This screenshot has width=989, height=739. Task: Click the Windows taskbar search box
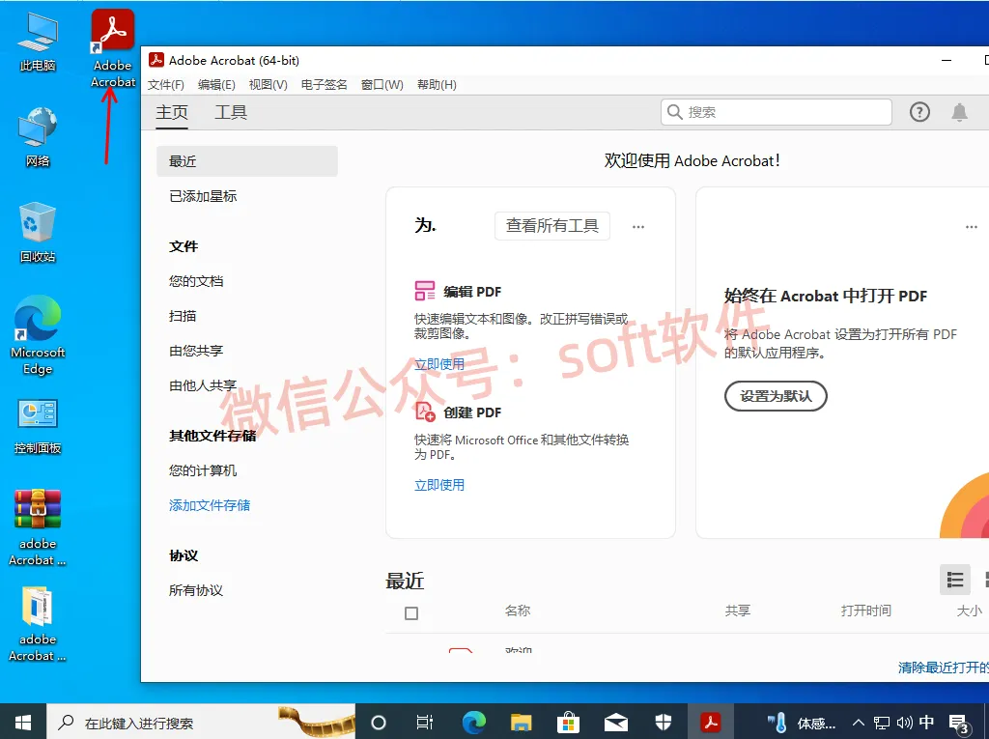pyautogui.click(x=201, y=722)
